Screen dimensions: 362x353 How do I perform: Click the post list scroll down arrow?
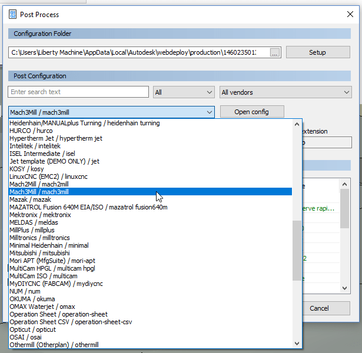[297, 344]
